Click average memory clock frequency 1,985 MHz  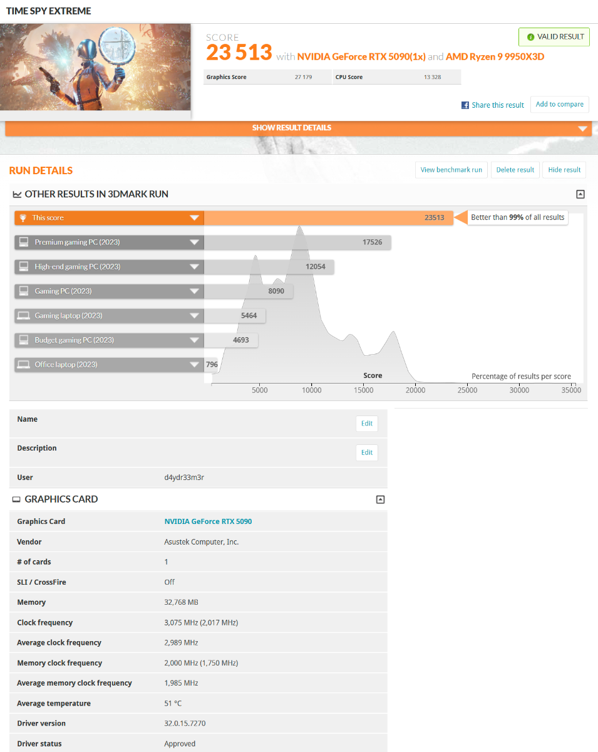(181, 683)
